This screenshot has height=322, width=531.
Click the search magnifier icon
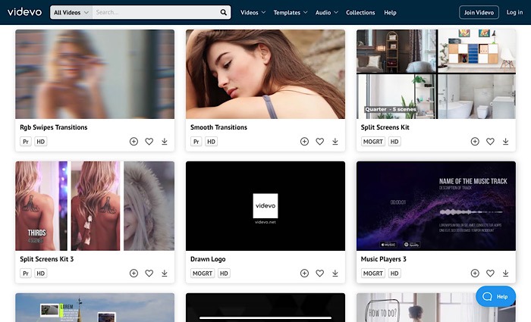[224, 13]
